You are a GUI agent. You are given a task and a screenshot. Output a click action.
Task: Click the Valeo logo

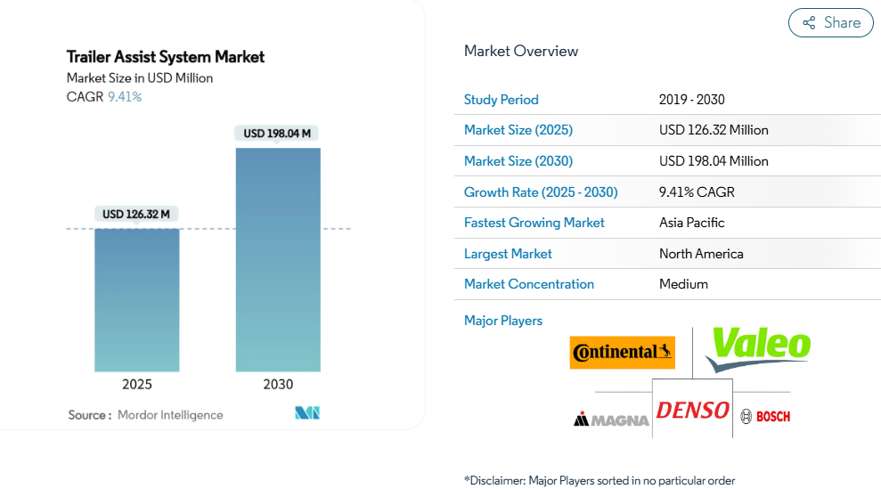point(759,346)
